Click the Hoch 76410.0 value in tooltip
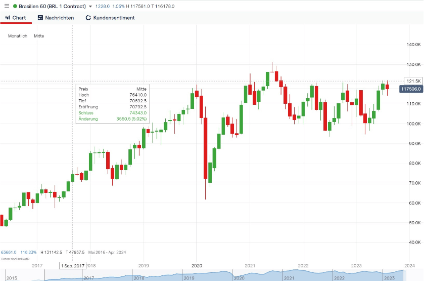Viewport: 424px width, 281px height. pos(138,95)
